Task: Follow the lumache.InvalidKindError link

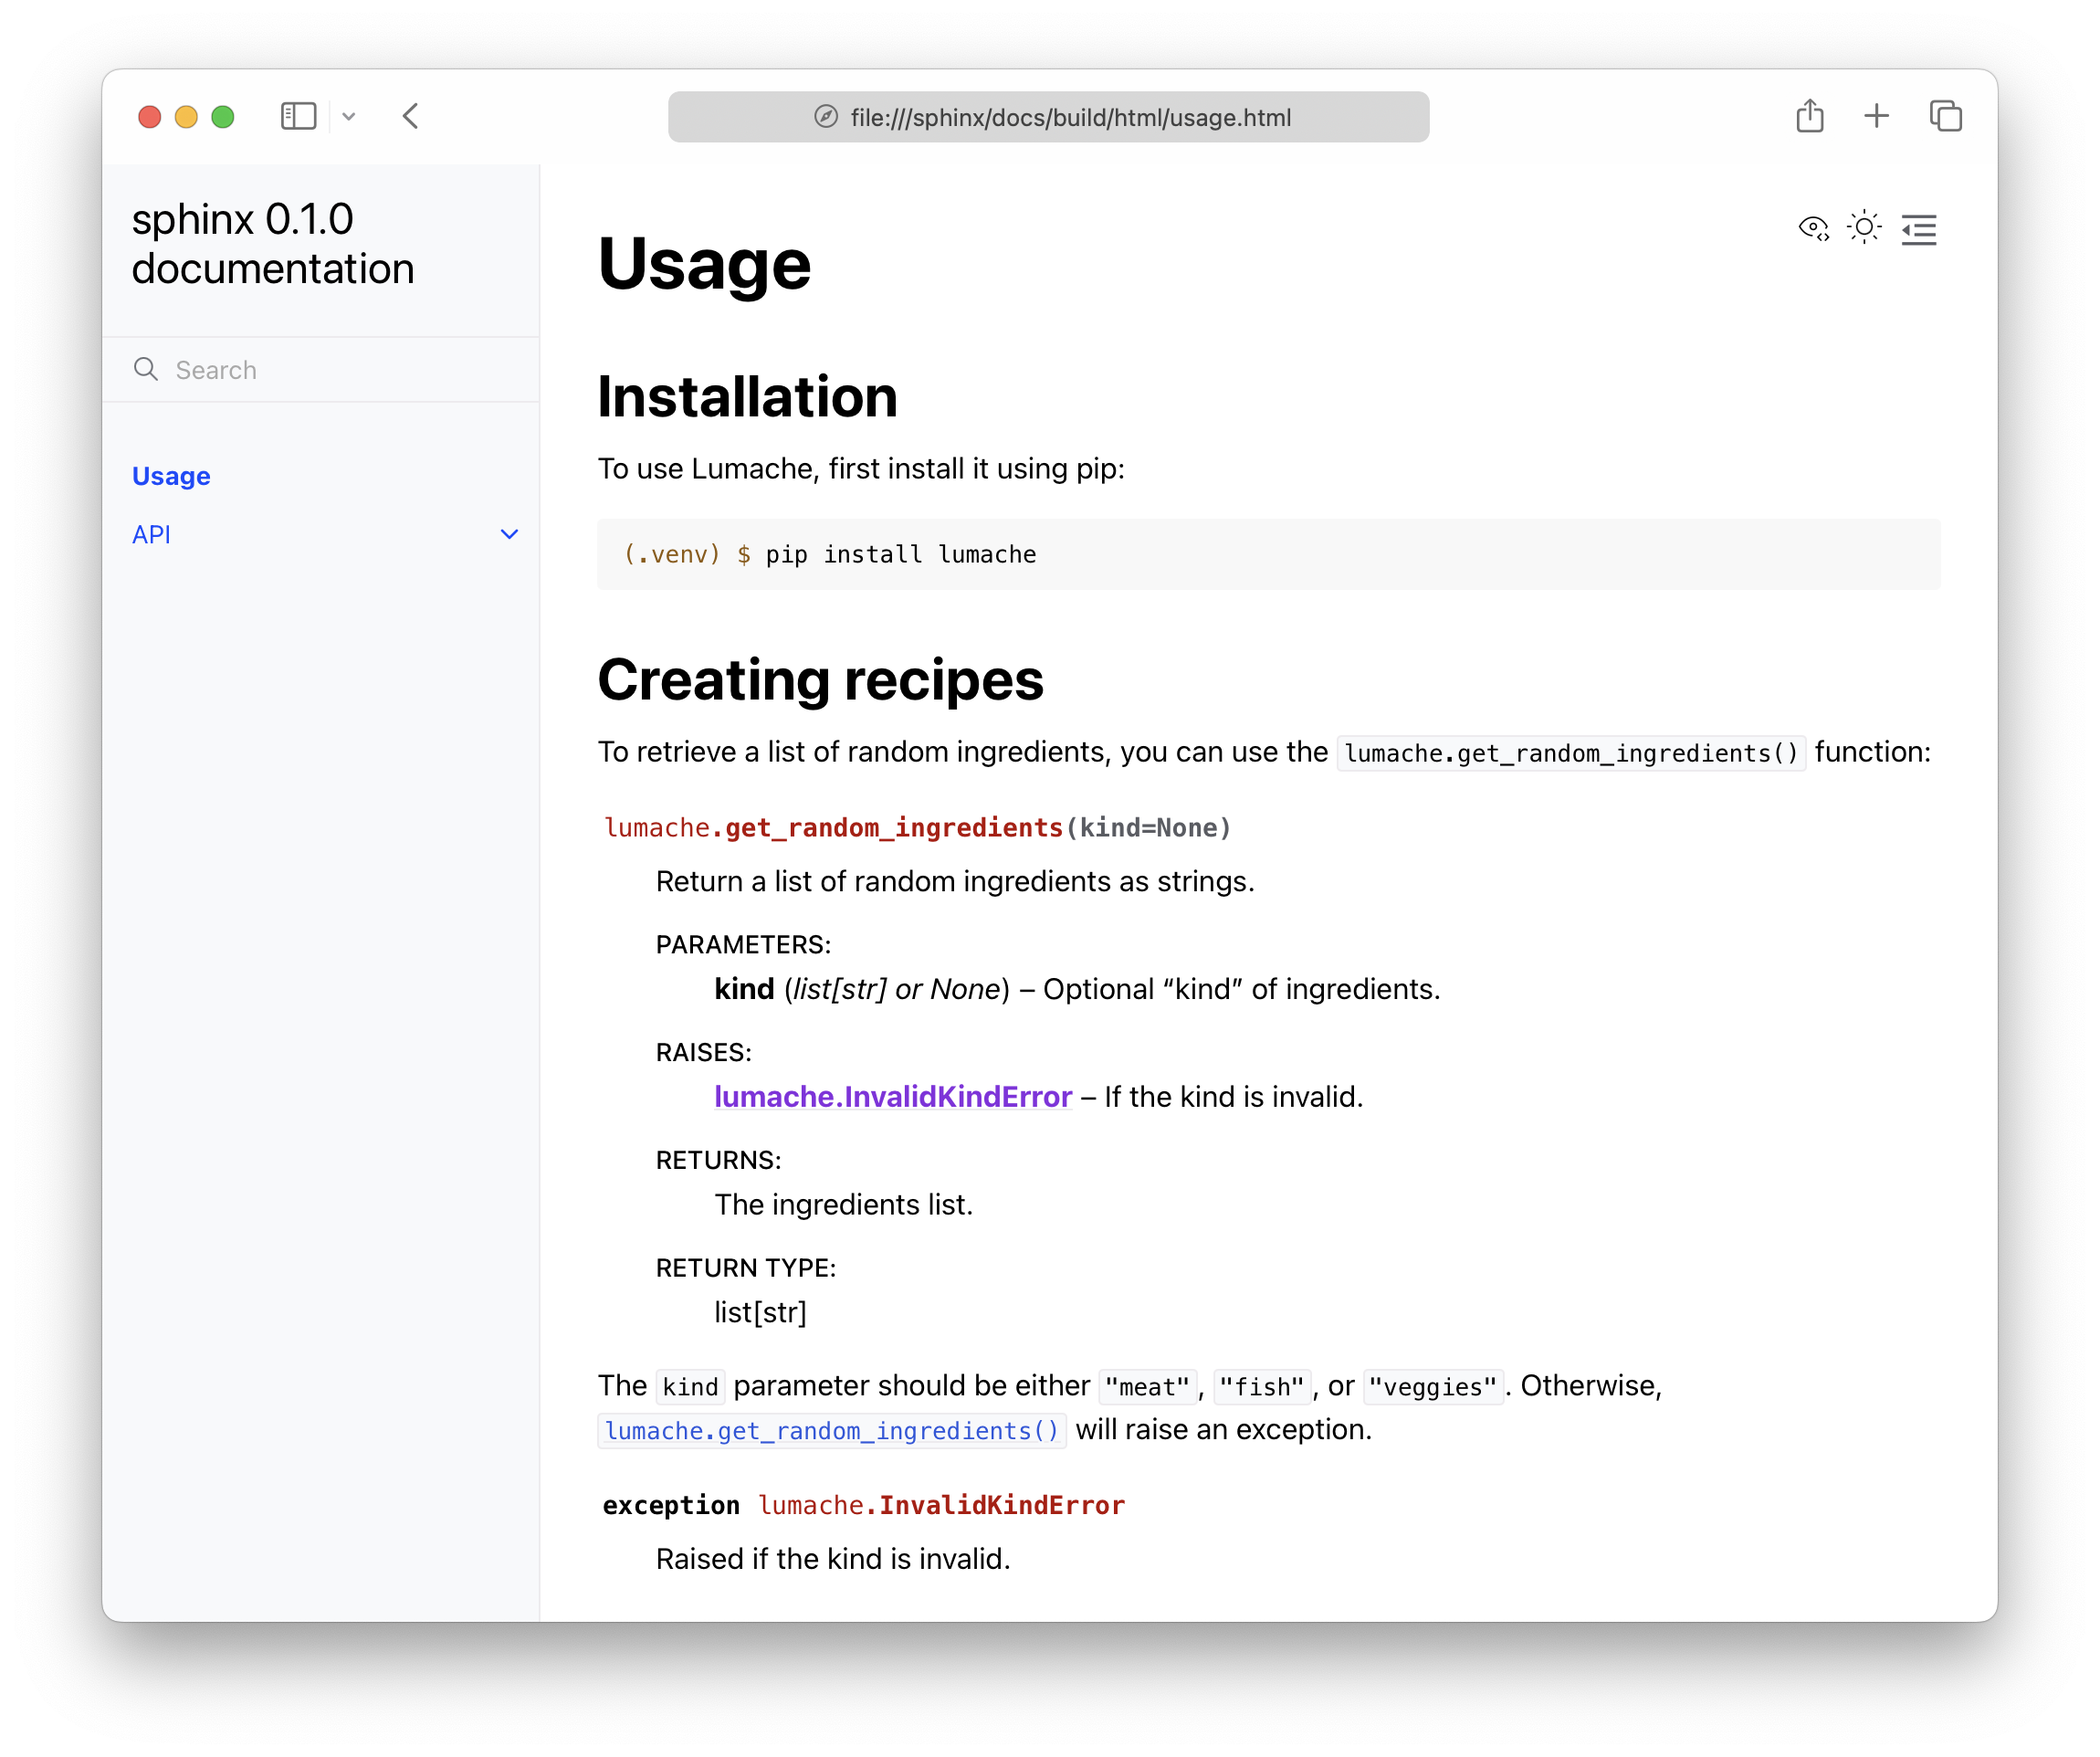Action: pyautogui.click(x=892, y=1097)
